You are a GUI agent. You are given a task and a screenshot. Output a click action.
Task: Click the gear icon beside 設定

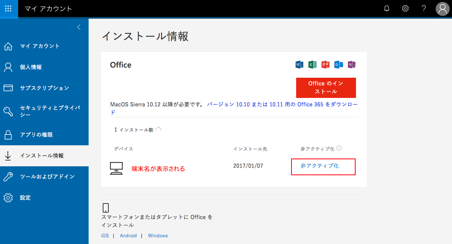pos(8,198)
